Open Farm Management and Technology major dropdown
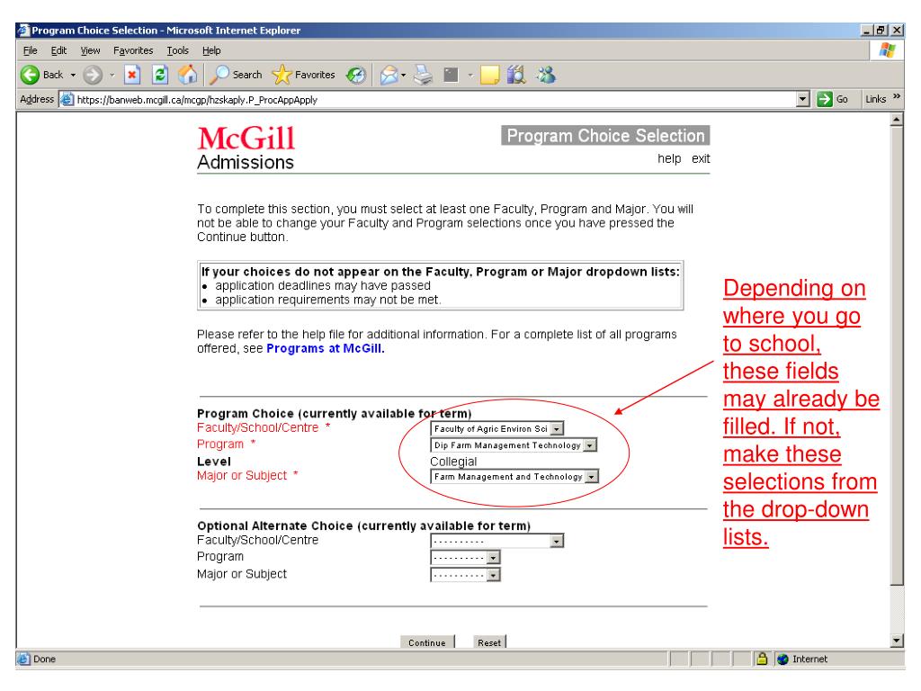Viewport: 921px width, 691px height. coord(514,477)
